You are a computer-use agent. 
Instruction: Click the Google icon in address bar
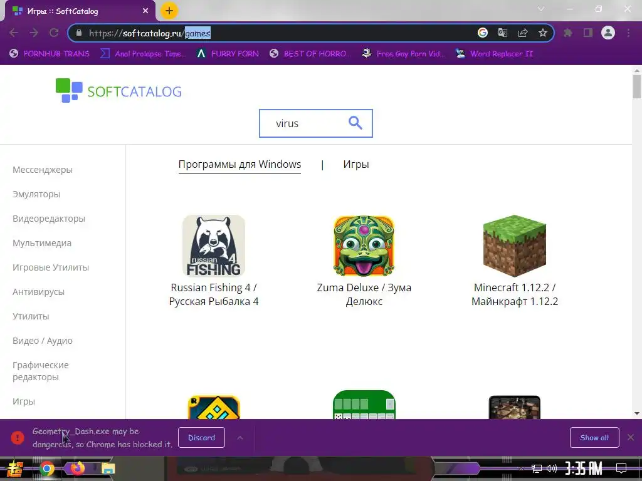(483, 33)
